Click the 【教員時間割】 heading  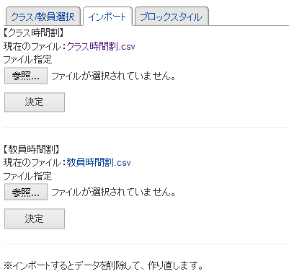(32, 149)
